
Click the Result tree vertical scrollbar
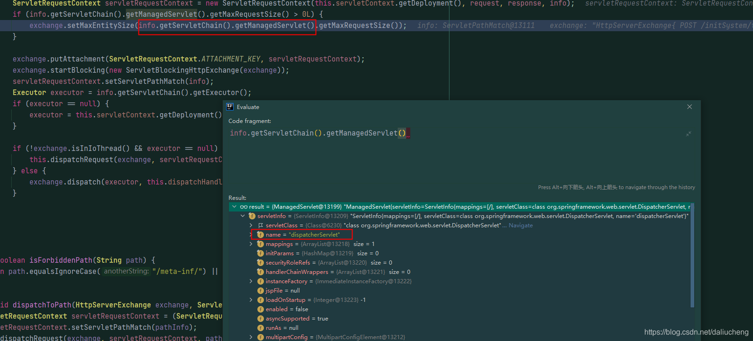692,255
